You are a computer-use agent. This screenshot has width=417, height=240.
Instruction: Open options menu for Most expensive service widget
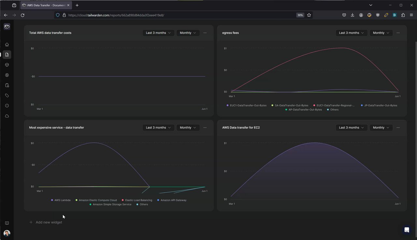click(205, 127)
